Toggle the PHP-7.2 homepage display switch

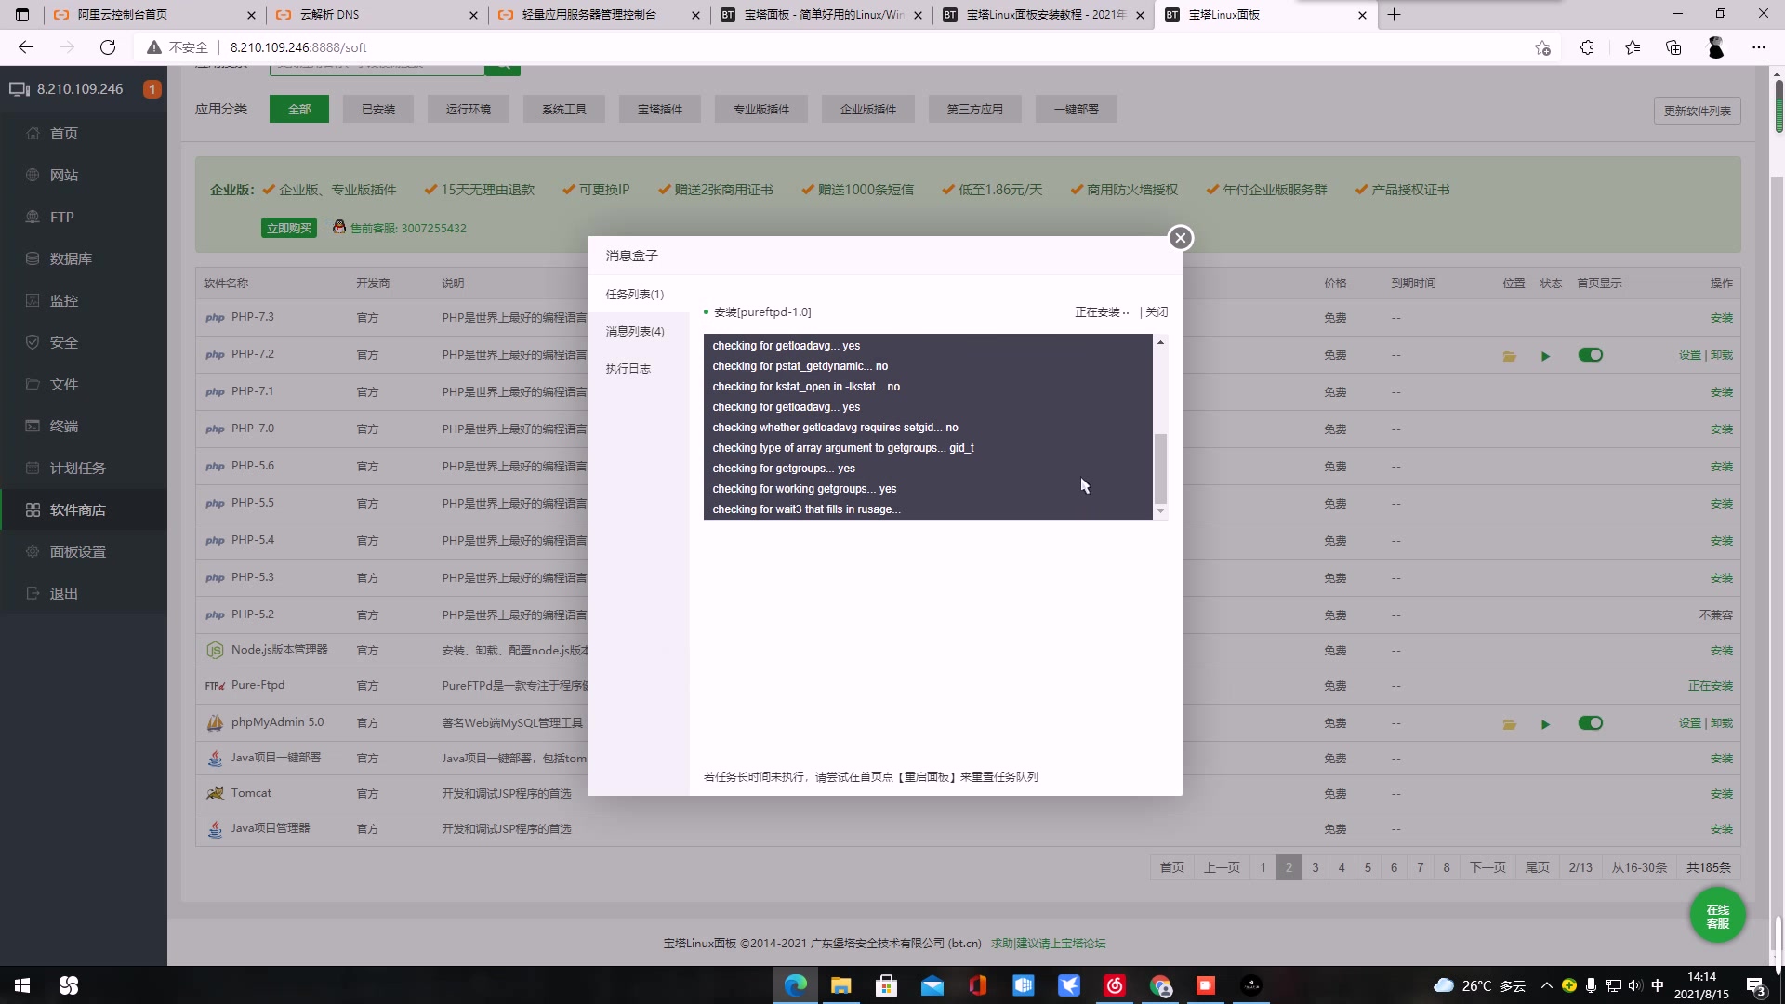1590,355
